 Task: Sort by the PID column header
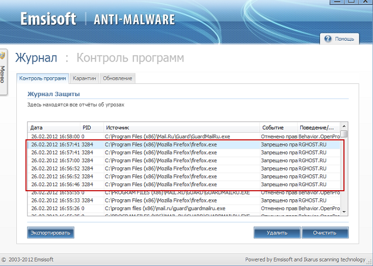92,128
